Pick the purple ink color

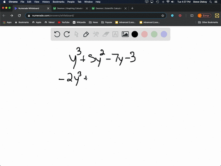(164, 34)
